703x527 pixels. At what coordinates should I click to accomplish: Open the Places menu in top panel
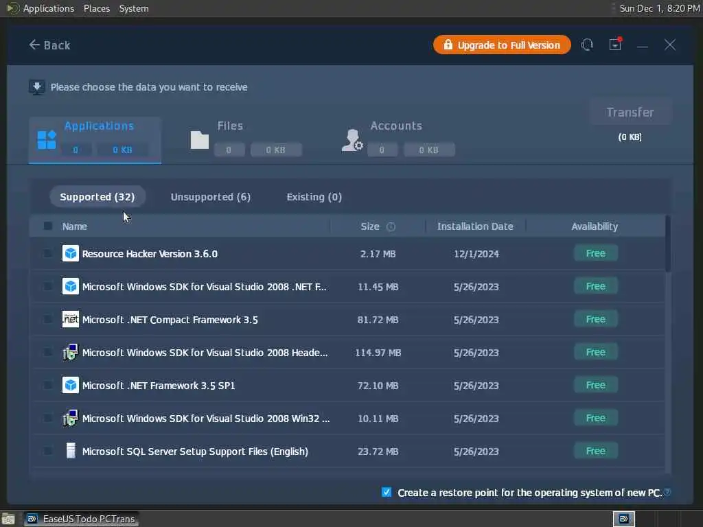point(96,8)
